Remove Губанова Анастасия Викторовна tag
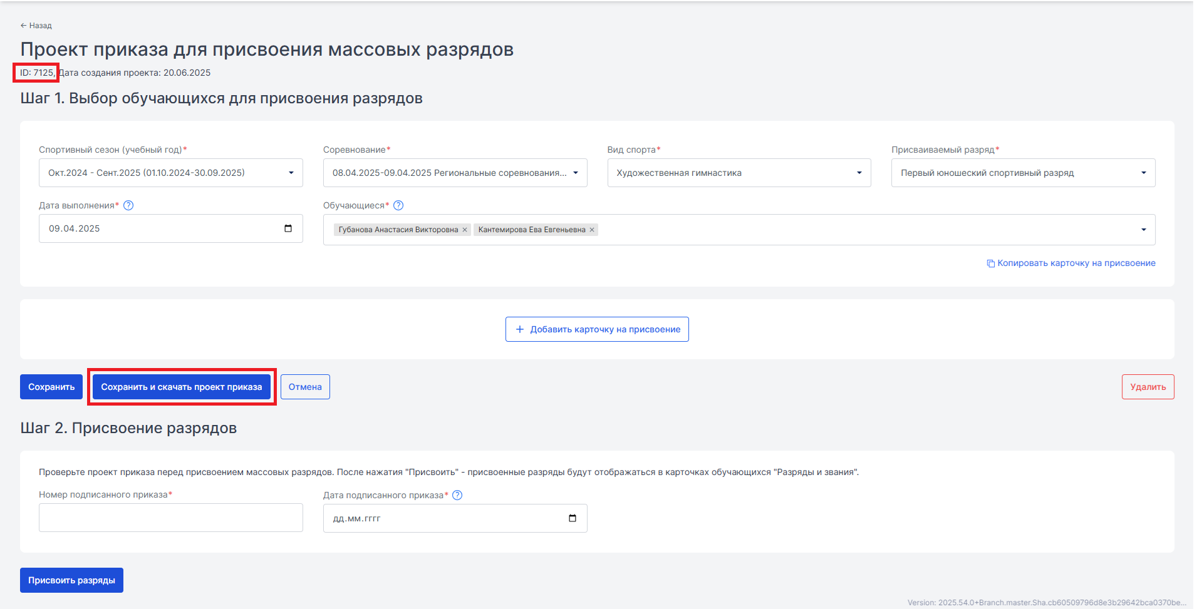 click(465, 230)
